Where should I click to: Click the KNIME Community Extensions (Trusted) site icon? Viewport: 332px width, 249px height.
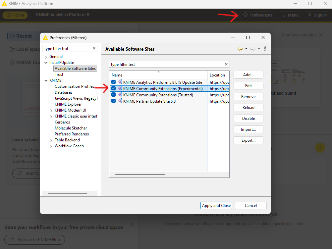120,95
